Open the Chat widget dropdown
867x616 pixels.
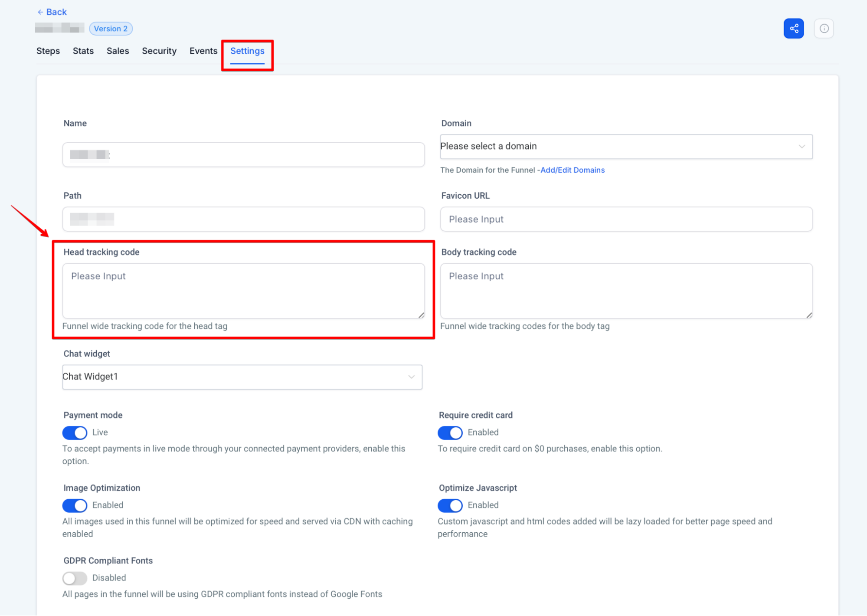click(x=242, y=377)
